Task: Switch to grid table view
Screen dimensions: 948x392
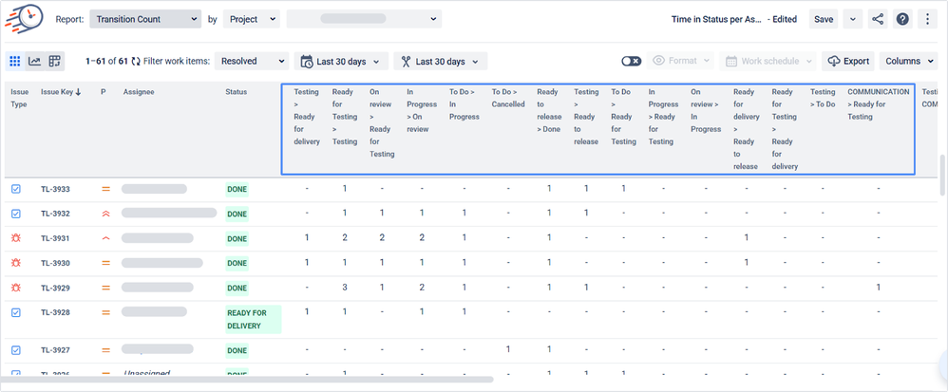Action: [x=15, y=62]
